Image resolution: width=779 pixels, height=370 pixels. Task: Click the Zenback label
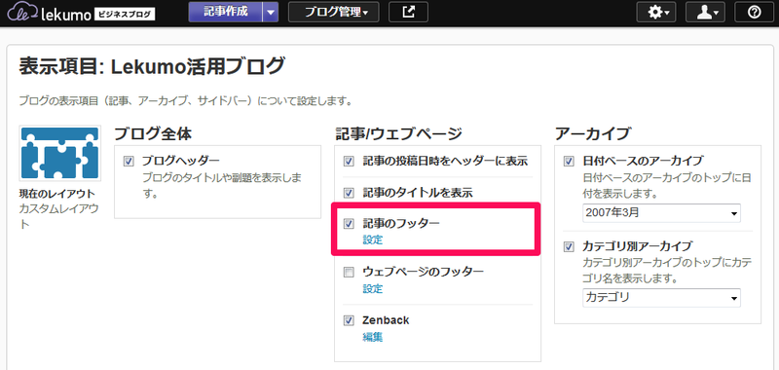coord(386,320)
